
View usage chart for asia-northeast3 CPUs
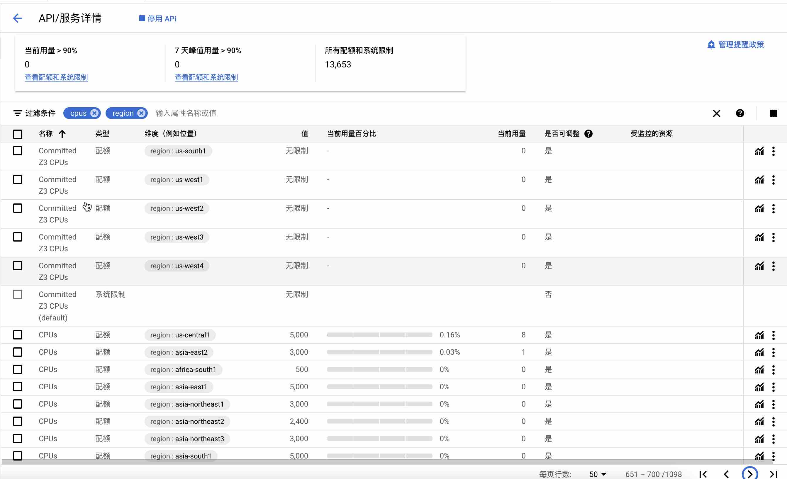click(x=759, y=438)
